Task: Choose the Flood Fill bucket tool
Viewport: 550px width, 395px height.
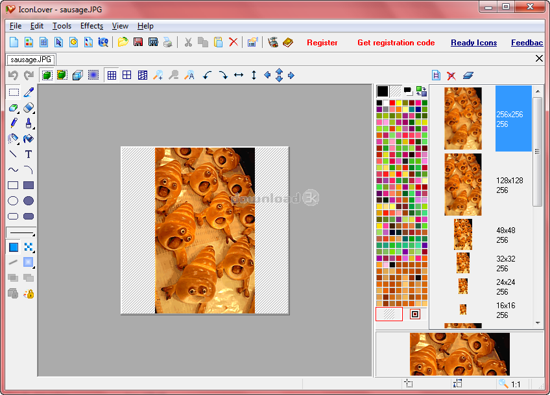Action: [x=29, y=139]
